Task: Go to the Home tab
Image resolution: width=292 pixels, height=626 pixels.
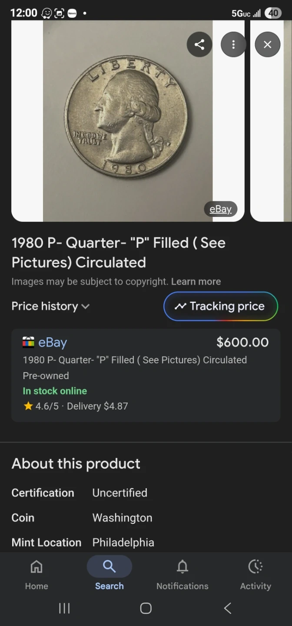Action: [x=36, y=574]
